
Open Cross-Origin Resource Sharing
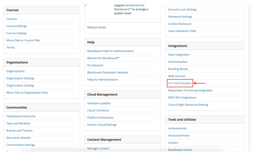click(x=188, y=105)
